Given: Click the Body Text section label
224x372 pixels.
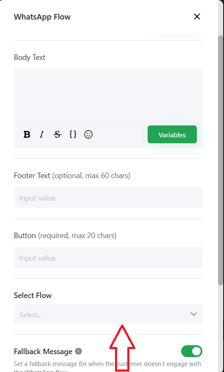Looking at the screenshot, I should click(30, 57).
